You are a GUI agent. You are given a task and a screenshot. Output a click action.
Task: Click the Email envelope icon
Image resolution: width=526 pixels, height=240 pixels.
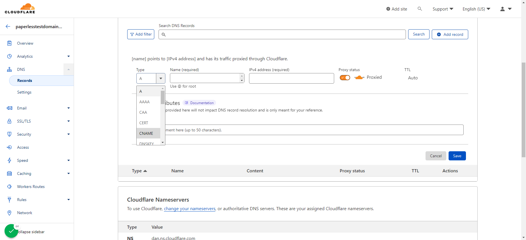pos(9,108)
